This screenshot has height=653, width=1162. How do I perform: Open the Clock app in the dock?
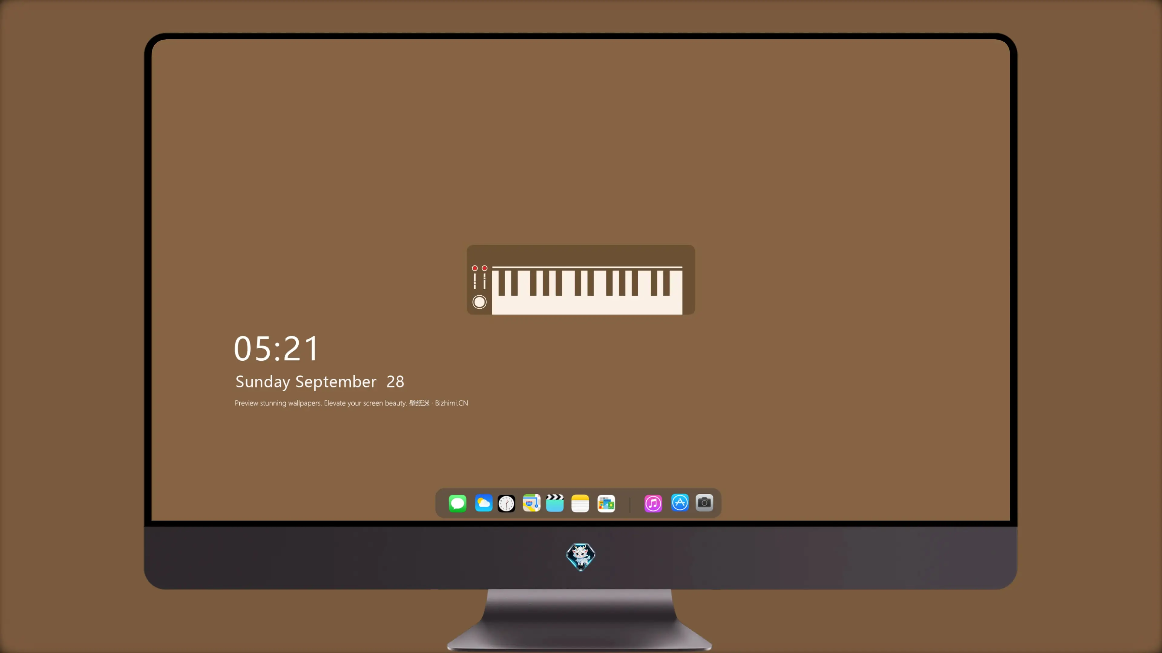coord(506,503)
